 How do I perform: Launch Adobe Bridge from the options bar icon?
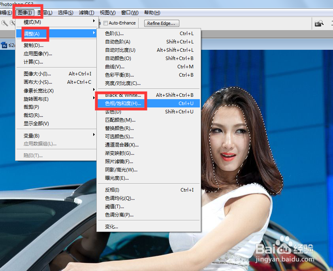click(x=319, y=23)
